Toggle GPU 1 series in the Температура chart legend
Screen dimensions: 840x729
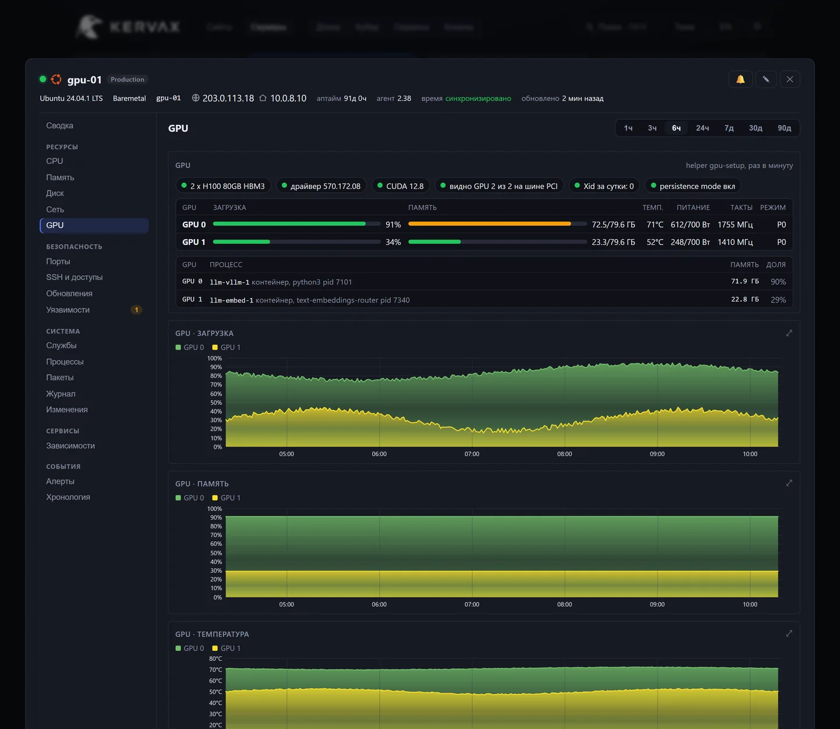(226, 648)
